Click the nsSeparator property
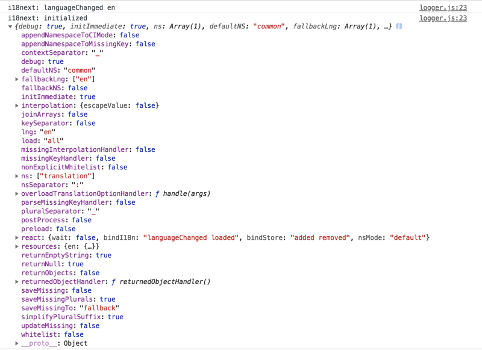The height and width of the screenshot is (350, 482). 52,185
